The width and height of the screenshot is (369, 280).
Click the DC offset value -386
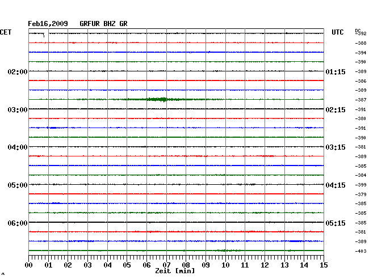point(361,81)
